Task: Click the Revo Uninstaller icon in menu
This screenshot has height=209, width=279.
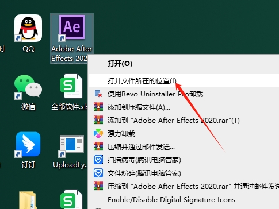Action: (x=98, y=94)
